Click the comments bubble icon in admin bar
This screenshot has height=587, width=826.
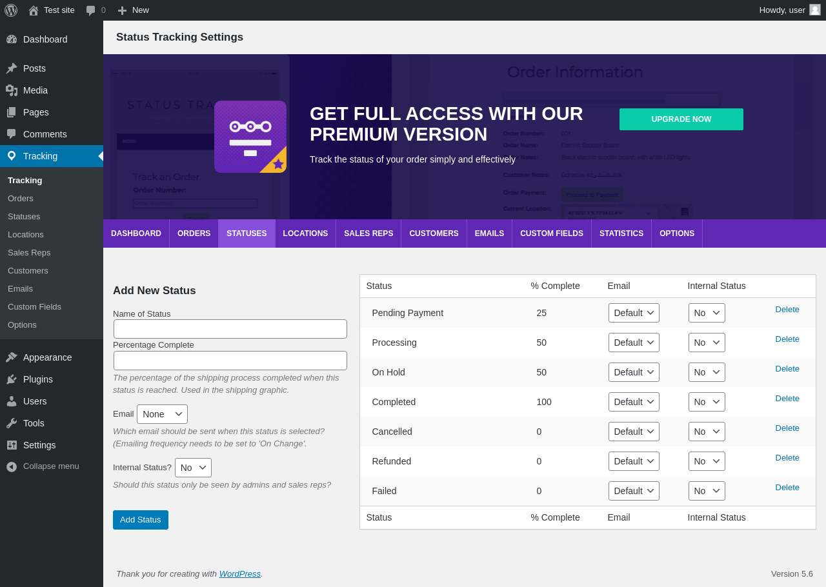point(91,10)
